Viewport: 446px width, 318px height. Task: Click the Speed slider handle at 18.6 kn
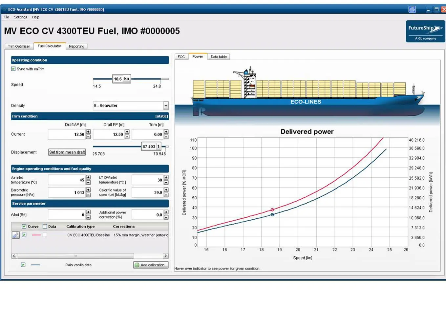coord(122,79)
